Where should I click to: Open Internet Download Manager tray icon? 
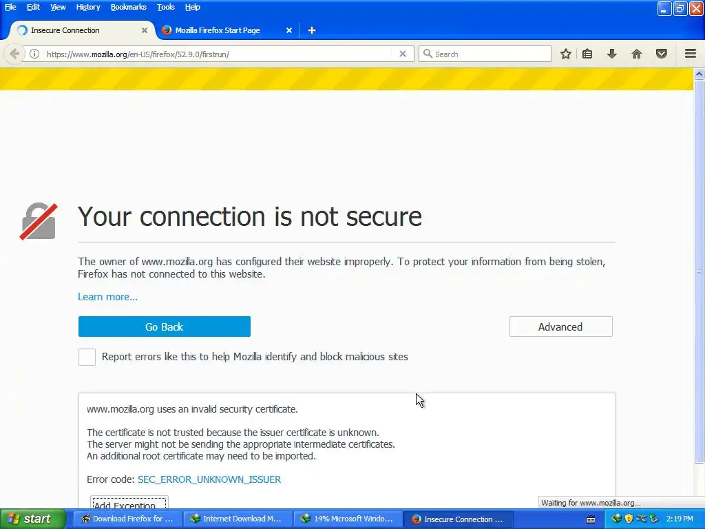click(x=616, y=519)
